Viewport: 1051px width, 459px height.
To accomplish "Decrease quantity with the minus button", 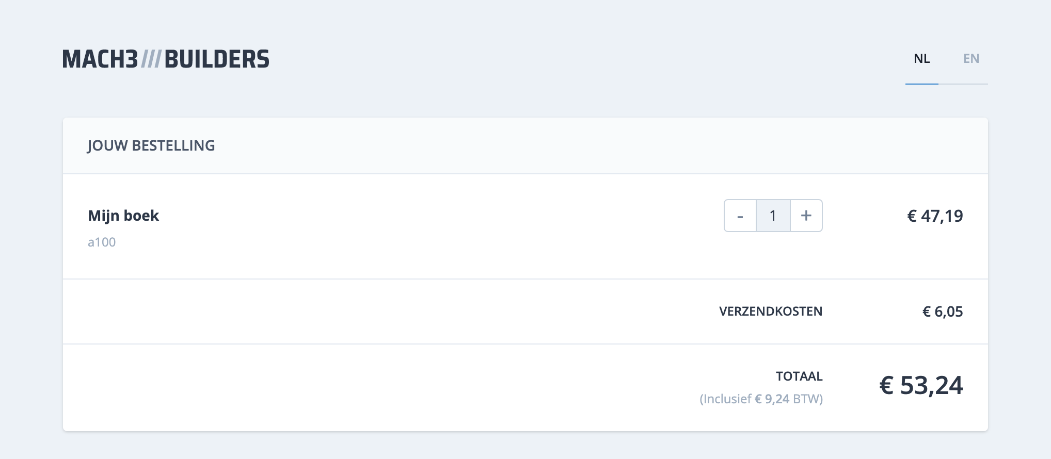I will (740, 216).
